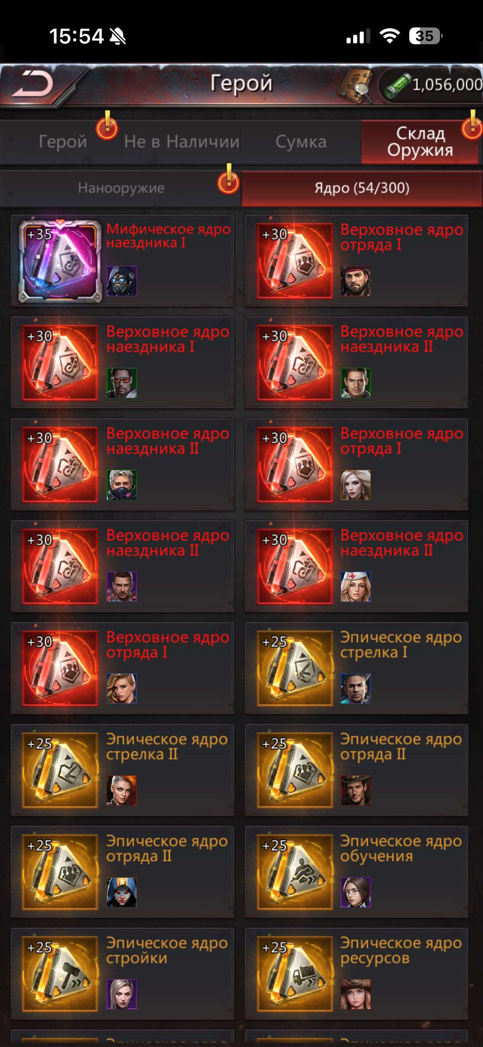Tap the cowboy hat hero portrait

point(356,791)
